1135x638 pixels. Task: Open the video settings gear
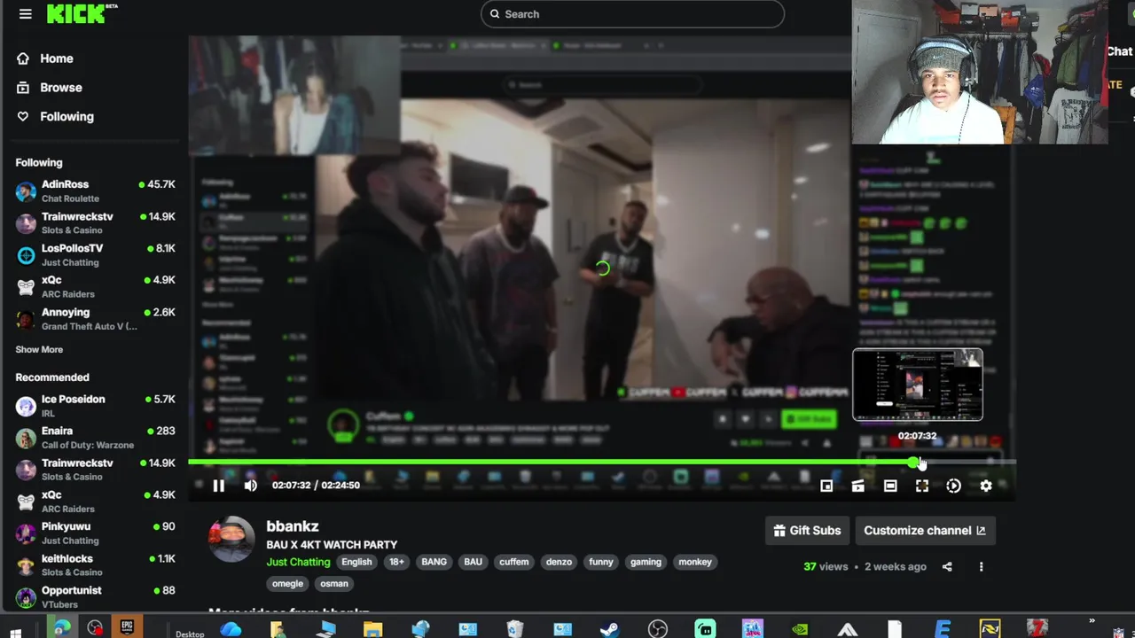tap(986, 486)
